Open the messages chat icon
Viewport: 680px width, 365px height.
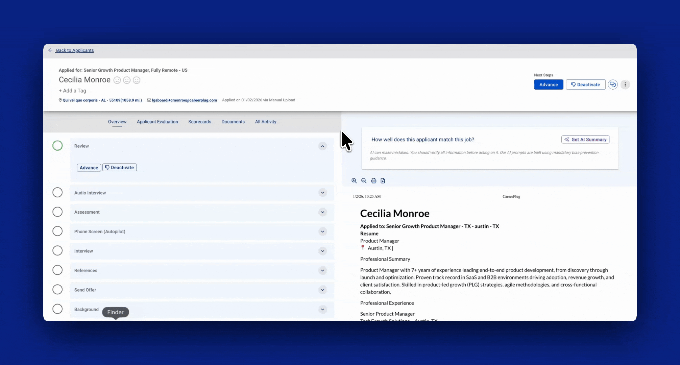point(613,84)
